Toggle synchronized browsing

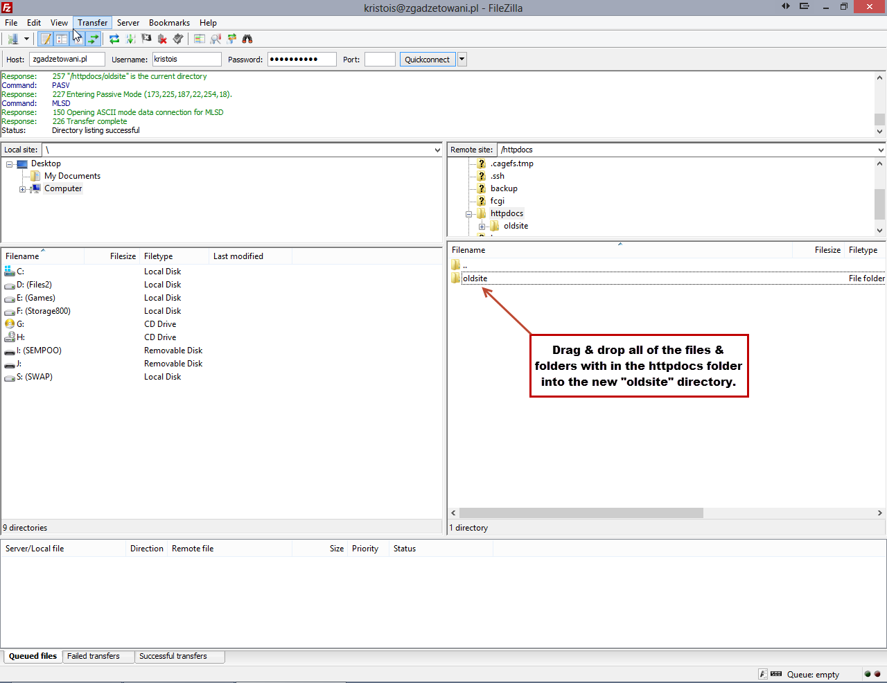pos(231,39)
